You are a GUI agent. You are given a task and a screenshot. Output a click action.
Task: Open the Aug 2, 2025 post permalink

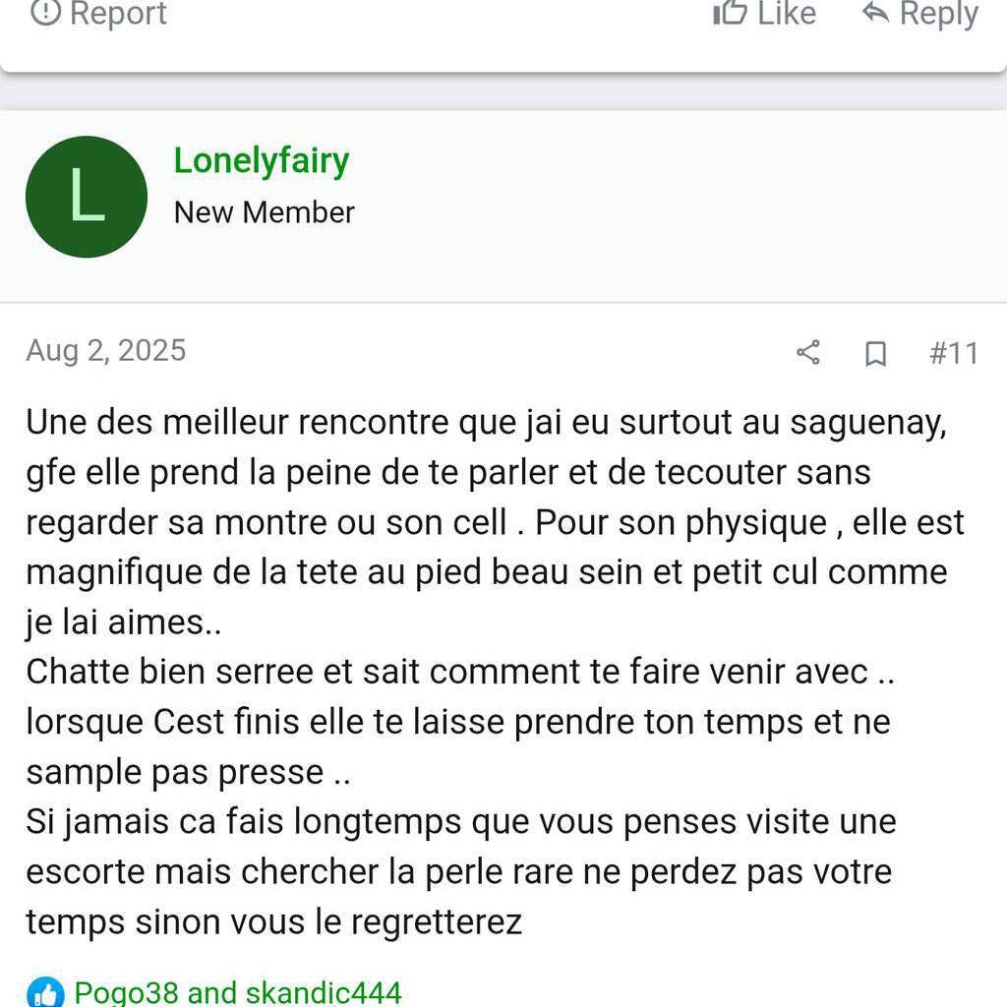tap(105, 351)
